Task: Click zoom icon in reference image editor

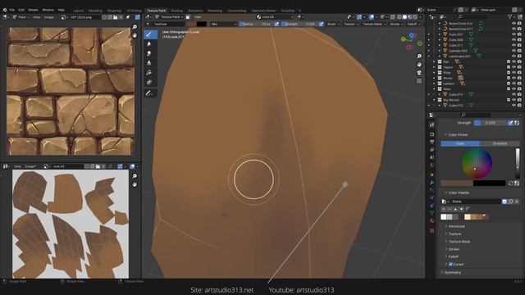Action: (135, 27)
